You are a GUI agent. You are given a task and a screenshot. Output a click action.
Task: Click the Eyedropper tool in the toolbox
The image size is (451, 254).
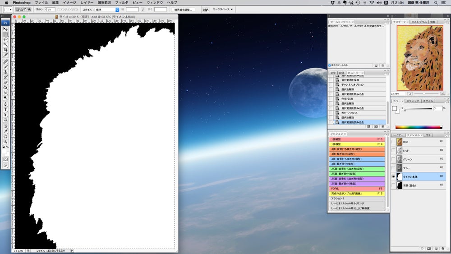pyautogui.click(x=5, y=131)
